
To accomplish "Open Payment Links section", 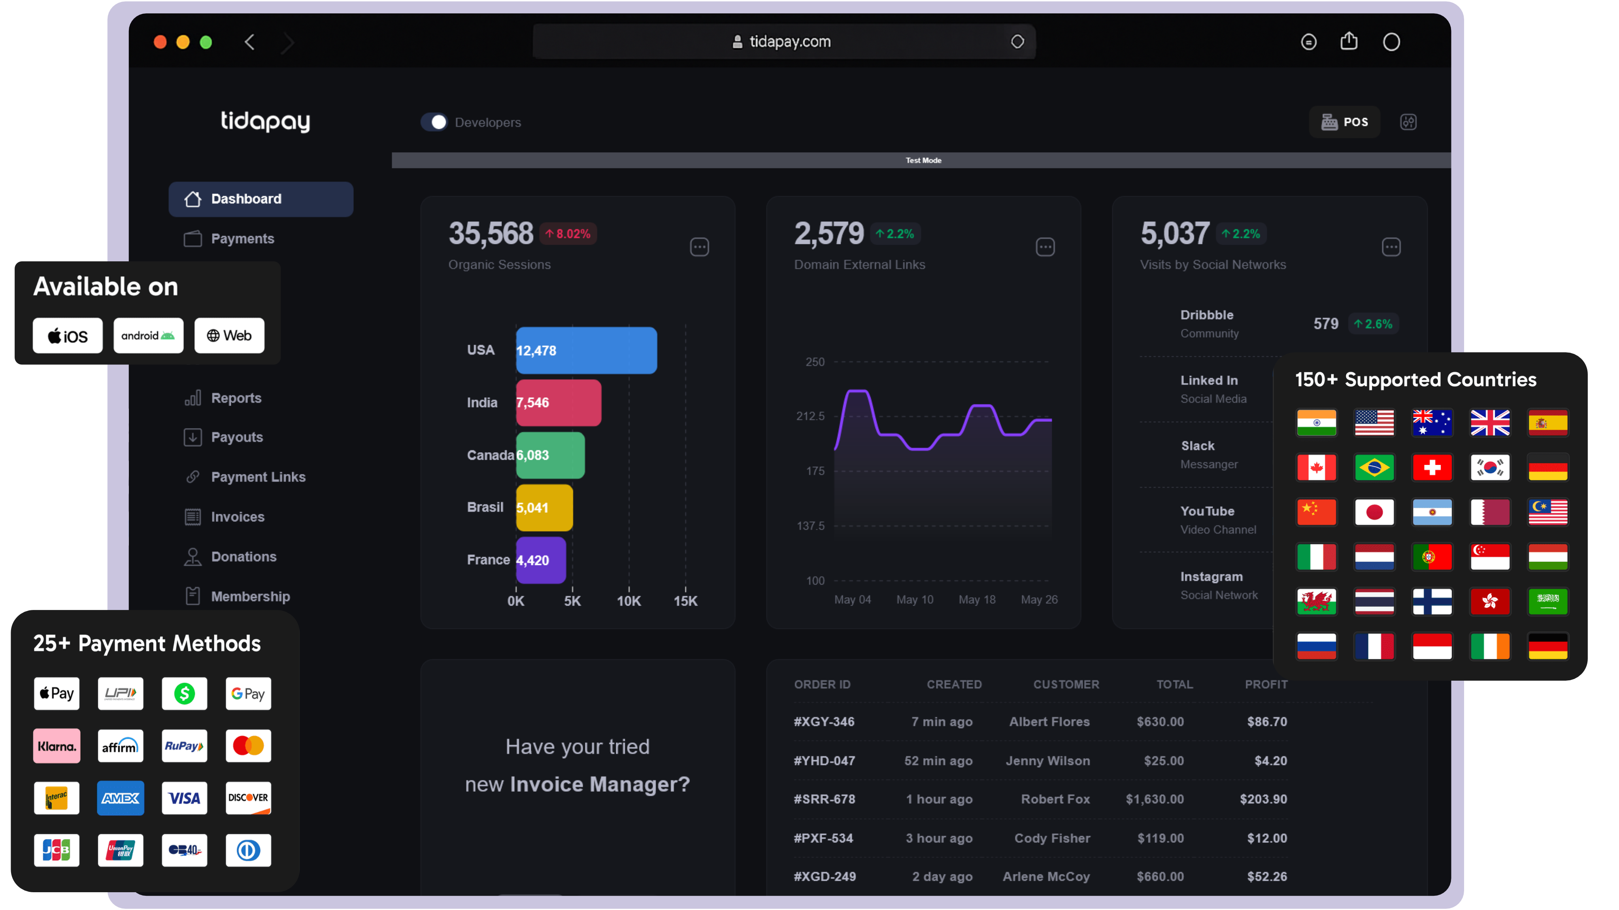I will (x=258, y=477).
